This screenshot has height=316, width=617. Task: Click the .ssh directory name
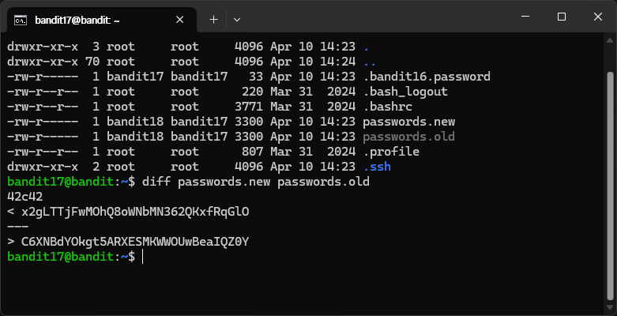pos(377,167)
